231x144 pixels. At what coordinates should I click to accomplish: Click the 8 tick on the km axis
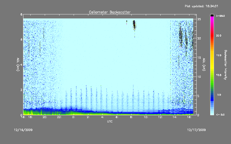coord(21,14)
